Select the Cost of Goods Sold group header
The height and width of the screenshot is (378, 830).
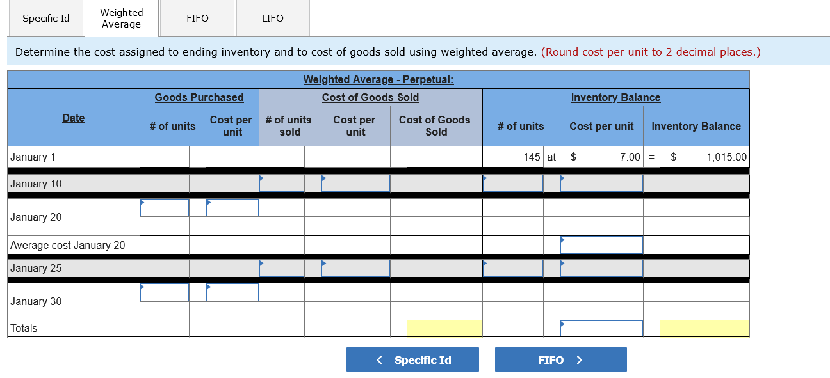point(370,97)
